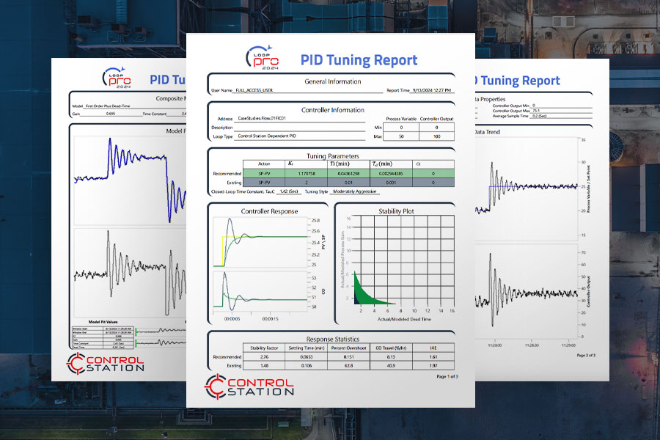Select the green Recommended tuning parameters row
The image size is (660, 440).
(331, 174)
